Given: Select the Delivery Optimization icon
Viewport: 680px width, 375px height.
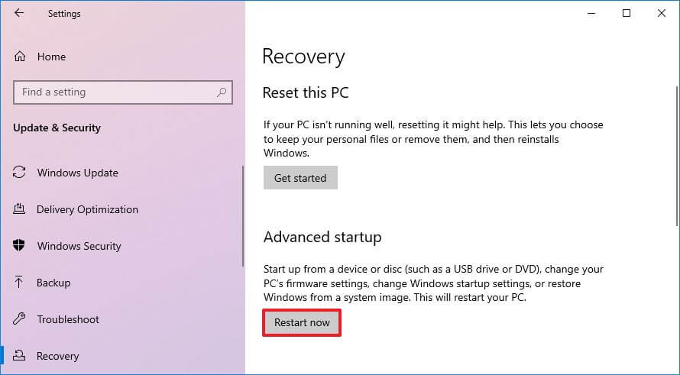Looking at the screenshot, I should pyautogui.click(x=20, y=209).
